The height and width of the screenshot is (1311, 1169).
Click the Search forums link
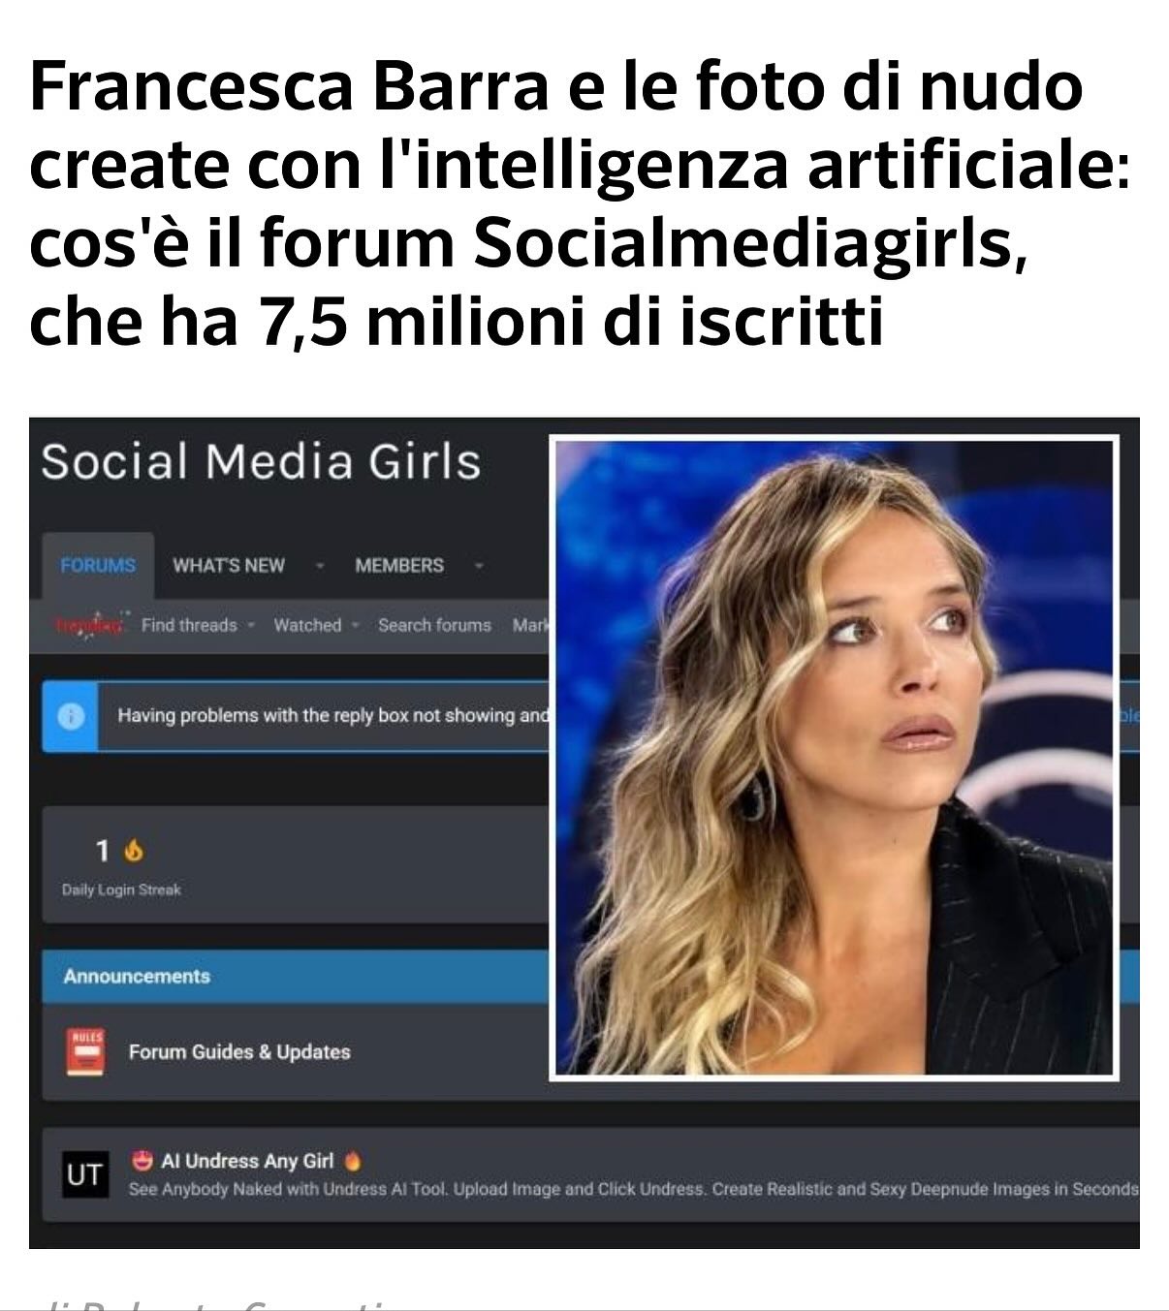click(x=434, y=625)
